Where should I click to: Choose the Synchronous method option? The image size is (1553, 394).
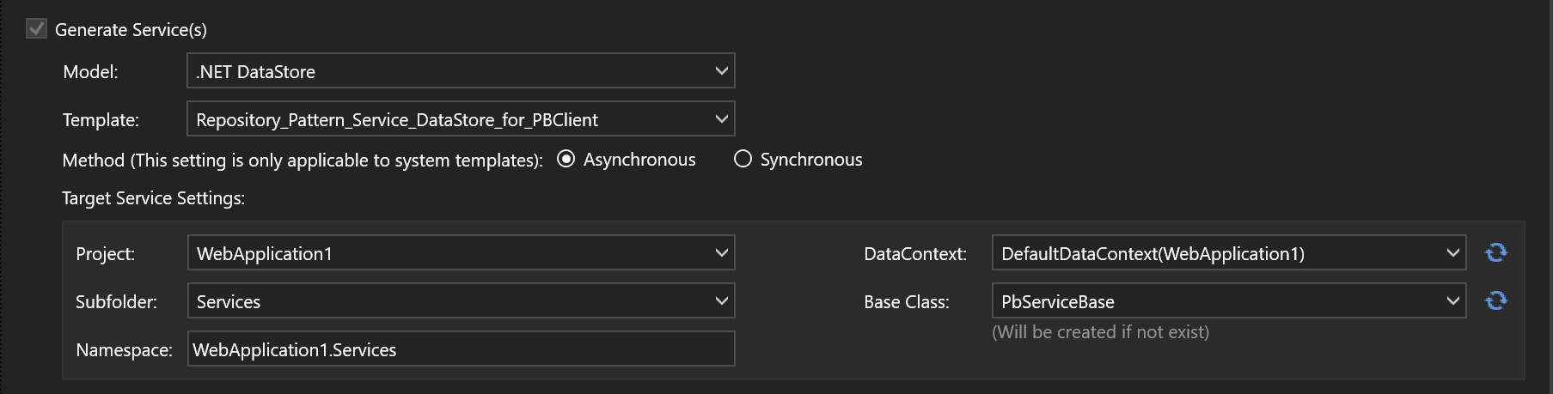click(x=743, y=160)
